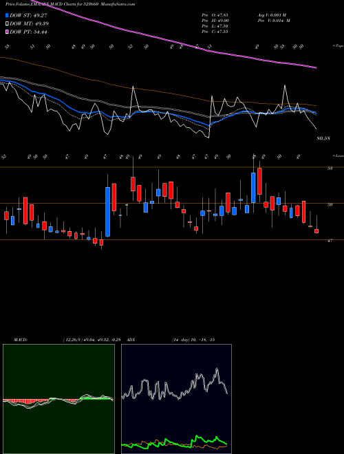Click the '<Tops' label beside the upper chart
344x454 pixels.
pyautogui.click(x=337, y=46)
